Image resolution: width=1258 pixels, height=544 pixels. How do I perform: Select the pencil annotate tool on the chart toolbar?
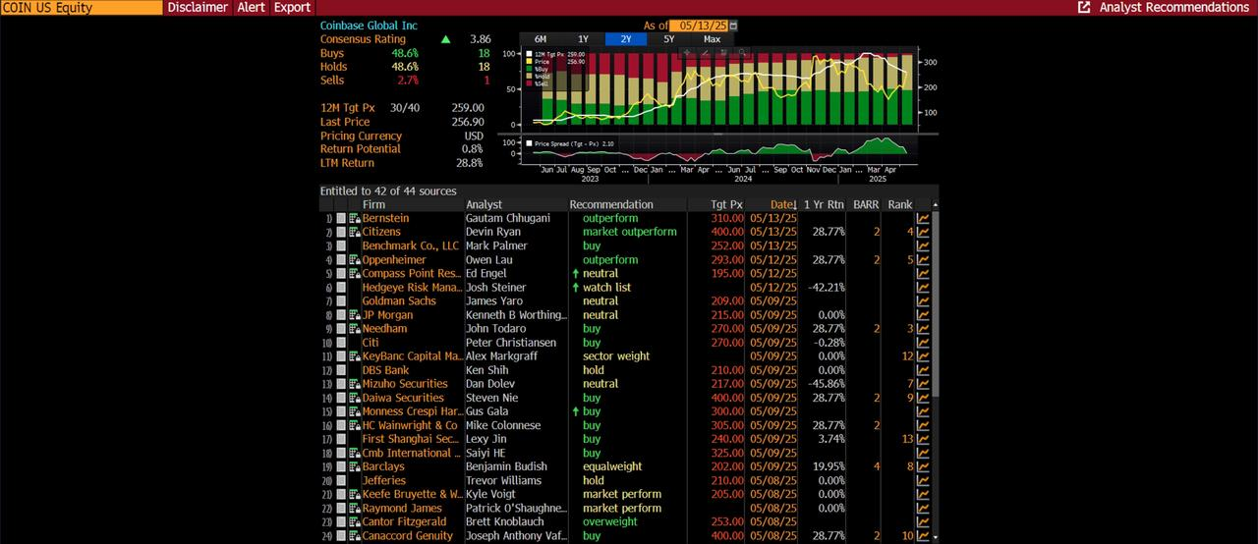(706, 52)
